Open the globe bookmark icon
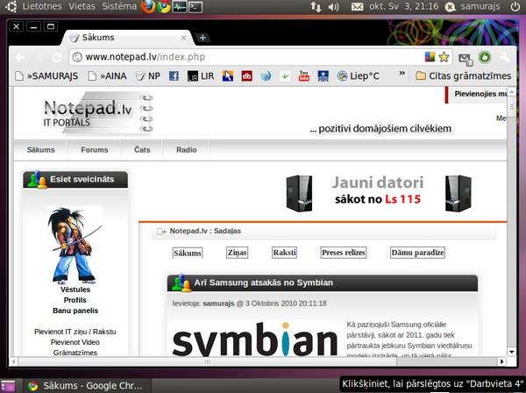Viewport: 526px width, 393px height. click(x=266, y=76)
